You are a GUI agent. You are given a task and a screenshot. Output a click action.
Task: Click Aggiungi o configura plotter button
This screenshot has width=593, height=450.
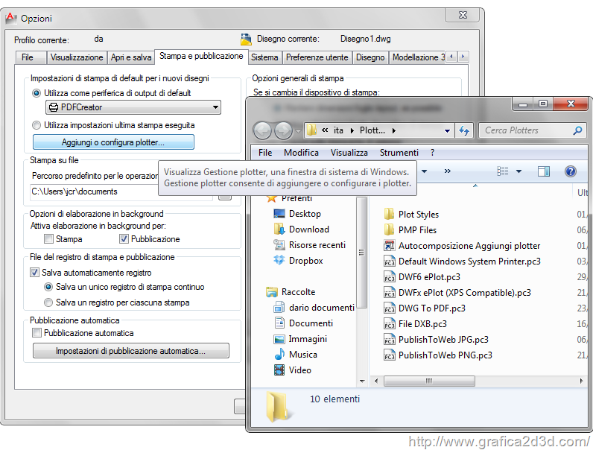click(x=113, y=142)
